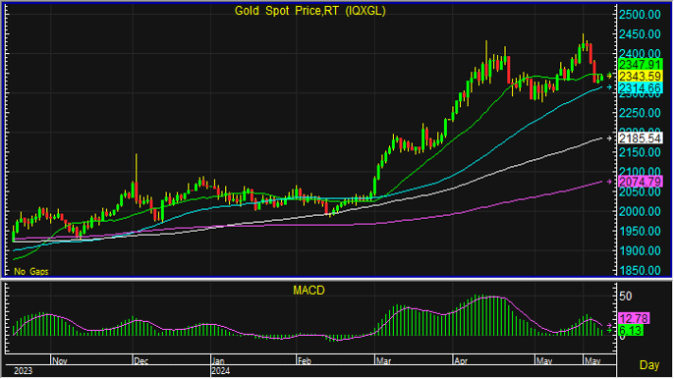Select the green 2347.91 price label
This screenshot has height=379, width=674.
coord(640,65)
